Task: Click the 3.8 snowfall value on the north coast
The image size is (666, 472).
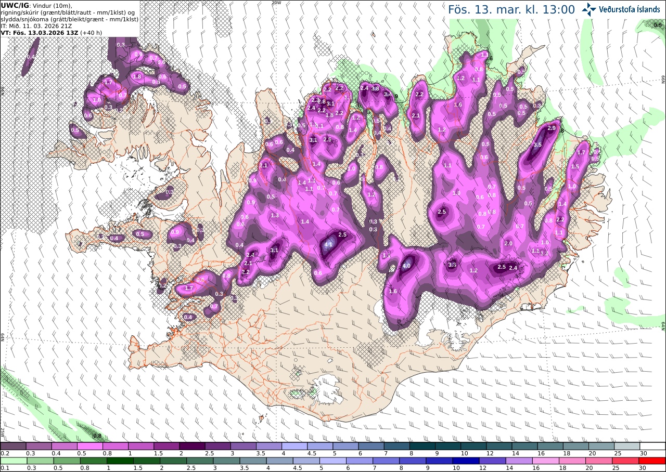Action: point(375,89)
